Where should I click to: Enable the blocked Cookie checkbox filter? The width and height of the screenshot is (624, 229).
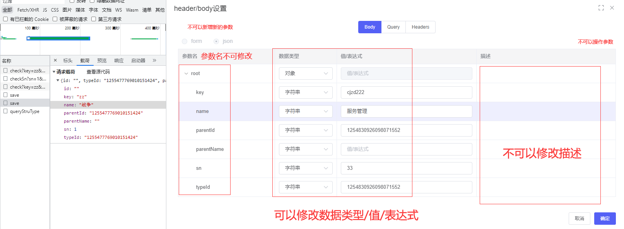click(x=5, y=19)
